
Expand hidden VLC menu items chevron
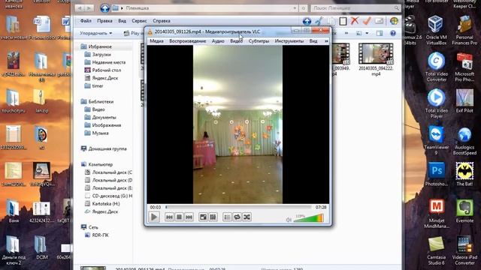(326, 41)
